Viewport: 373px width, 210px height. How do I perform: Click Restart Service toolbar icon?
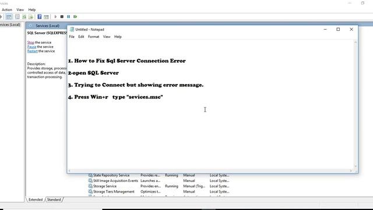pyautogui.click(x=75, y=17)
